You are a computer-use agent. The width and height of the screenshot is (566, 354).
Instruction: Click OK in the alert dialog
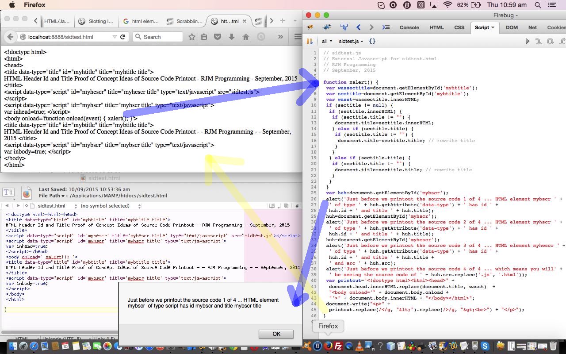[x=276, y=334]
